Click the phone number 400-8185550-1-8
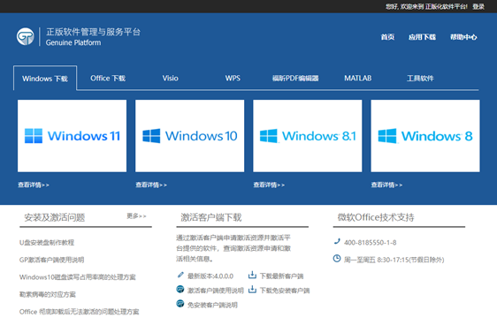The image size is (497, 325). (x=371, y=242)
